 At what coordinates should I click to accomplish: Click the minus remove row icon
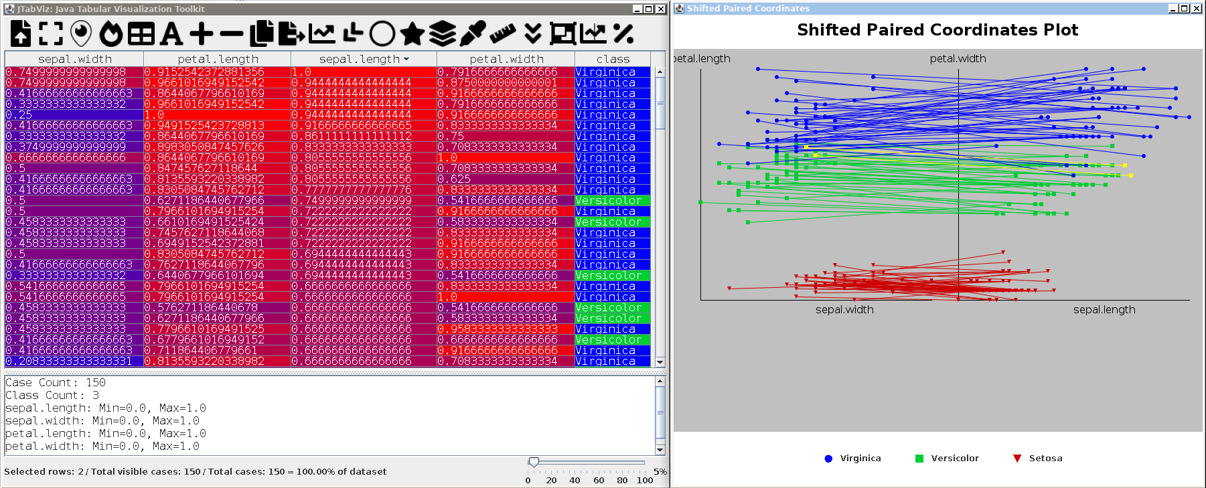[232, 33]
